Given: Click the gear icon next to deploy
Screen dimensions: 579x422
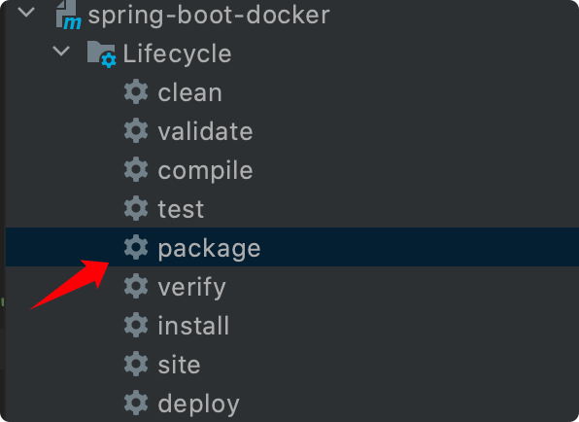Looking at the screenshot, I should point(136,403).
